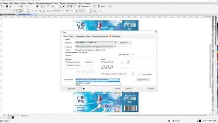
Task: Click the black color swatch in document palette
Action: [x=13, y=118]
